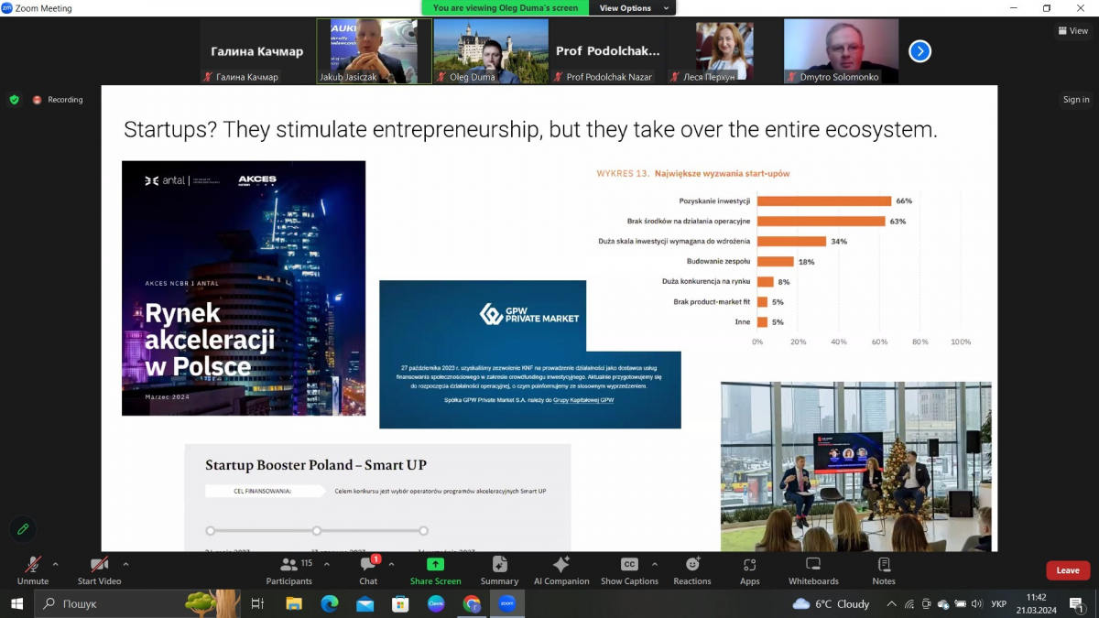Click the Pozyskanie inwestycji 66% bar
This screenshot has height=618, width=1099.
click(x=824, y=201)
